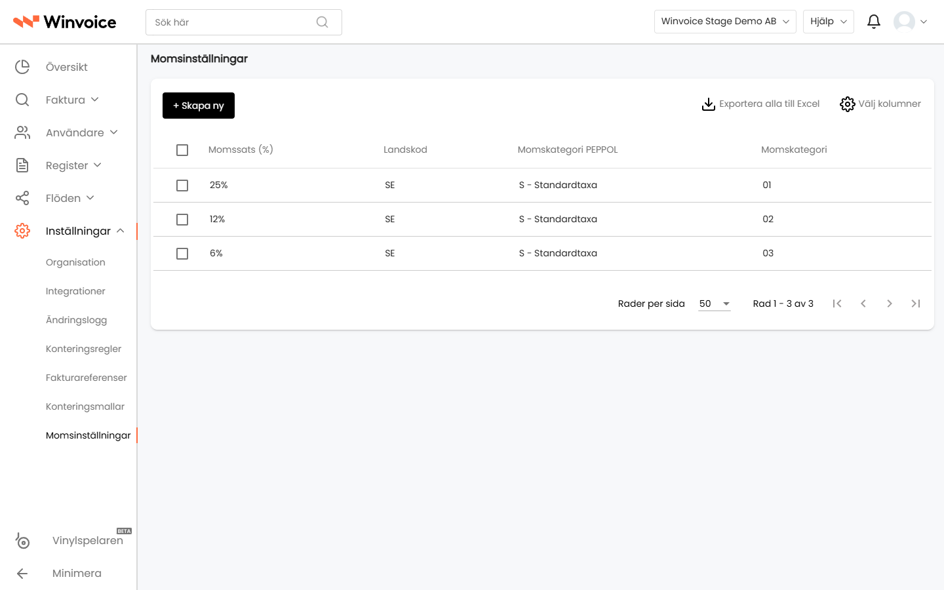Image resolution: width=944 pixels, height=590 pixels.
Task: Expand the Register menu
Action: [x=73, y=165]
